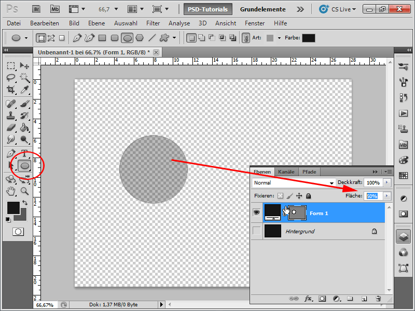Select the Hand tool

pyautogui.click(x=11, y=191)
